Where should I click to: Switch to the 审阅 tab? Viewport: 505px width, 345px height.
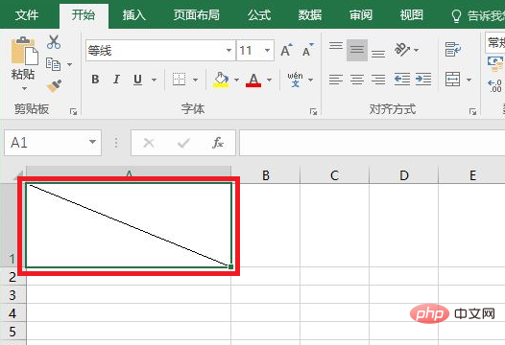coord(361,14)
